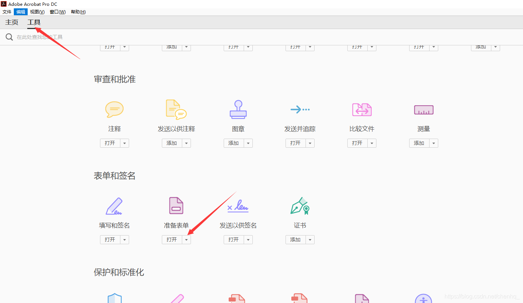This screenshot has width=523, height=303.
Task: Click the 图章 label text
Action: (238, 129)
